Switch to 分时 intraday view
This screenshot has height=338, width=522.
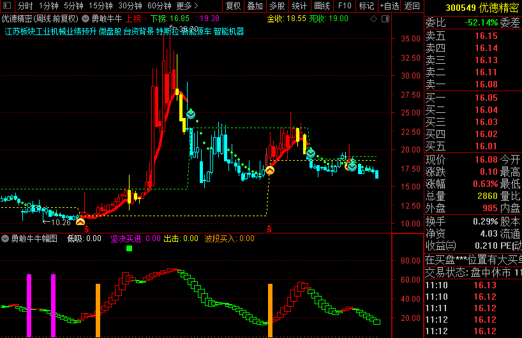pos(25,6)
